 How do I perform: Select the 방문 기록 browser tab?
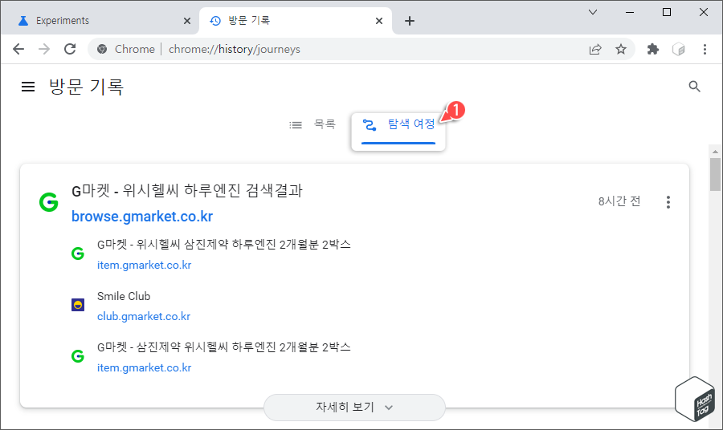click(295, 21)
